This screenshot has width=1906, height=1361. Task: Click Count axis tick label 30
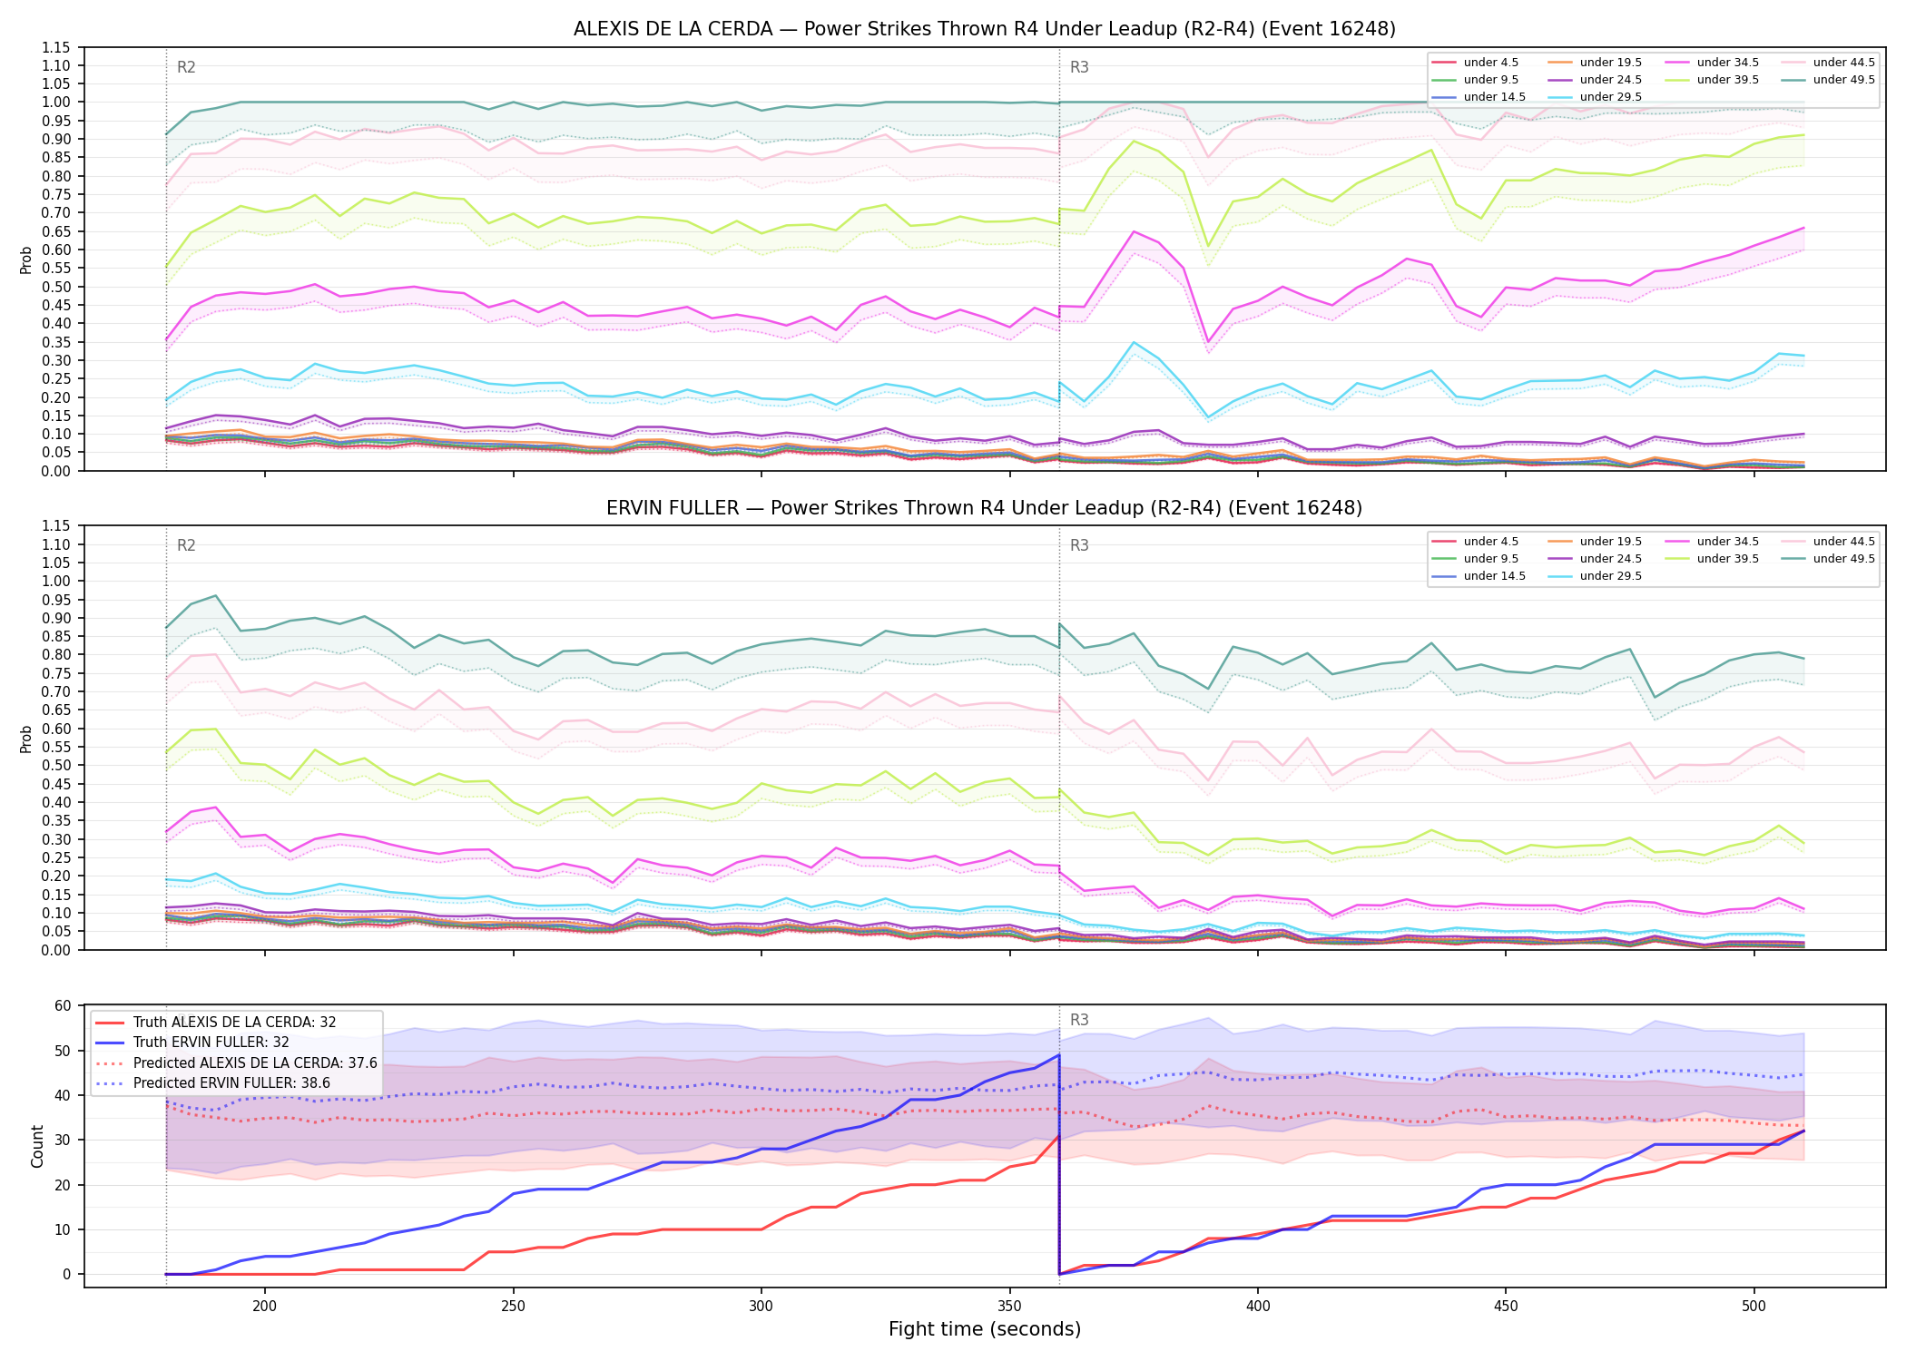63,1140
